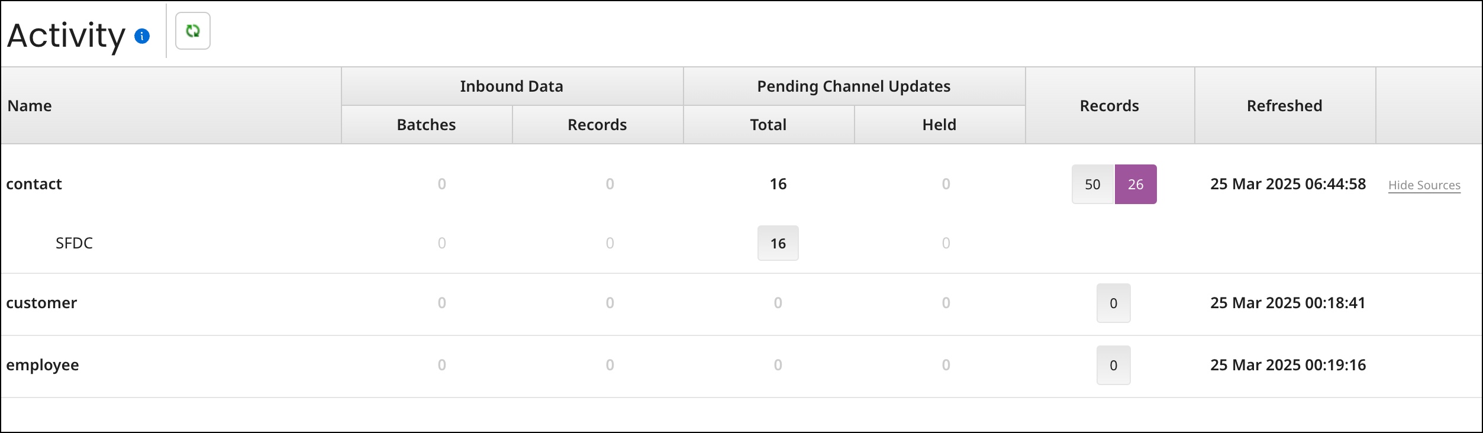Click Hide Sources for the contact row

click(x=1424, y=185)
